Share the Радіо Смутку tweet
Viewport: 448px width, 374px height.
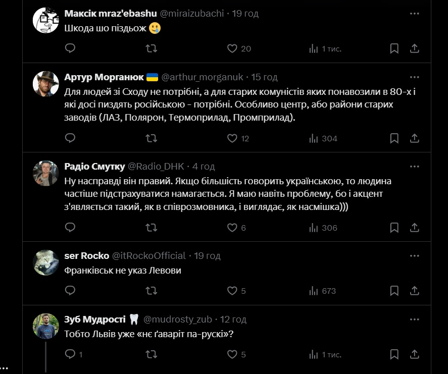(x=414, y=228)
